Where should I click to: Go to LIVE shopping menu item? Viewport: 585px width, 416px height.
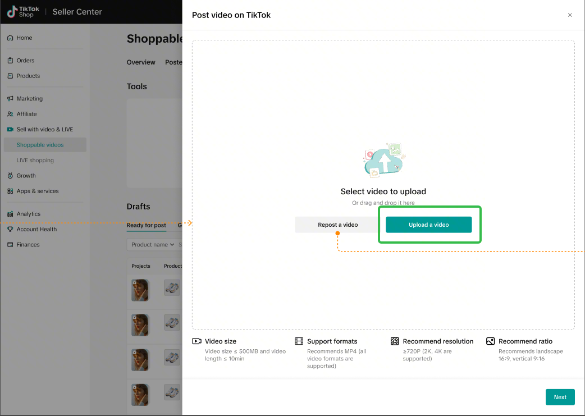35,161
